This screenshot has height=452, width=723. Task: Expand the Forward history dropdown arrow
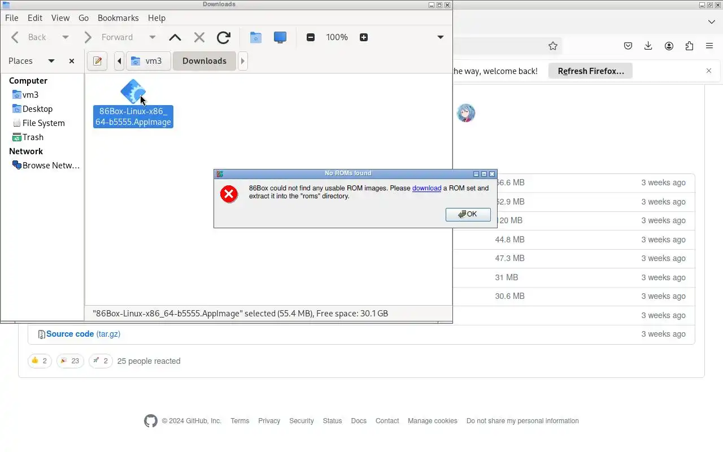tap(152, 37)
